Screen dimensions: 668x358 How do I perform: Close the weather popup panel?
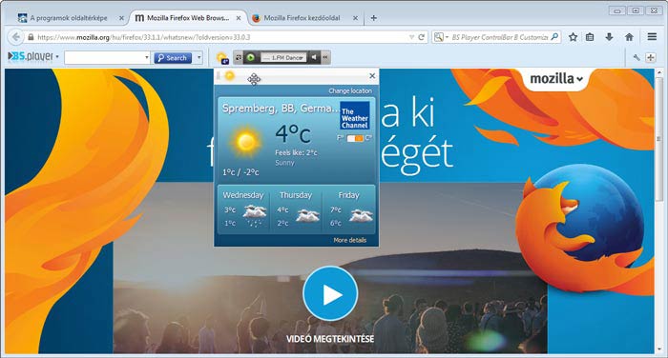(372, 75)
